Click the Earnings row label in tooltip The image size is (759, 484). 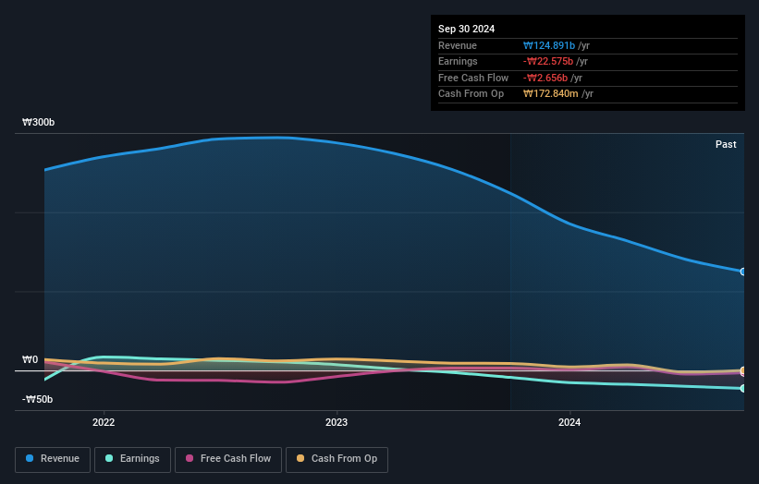coord(458,61)
